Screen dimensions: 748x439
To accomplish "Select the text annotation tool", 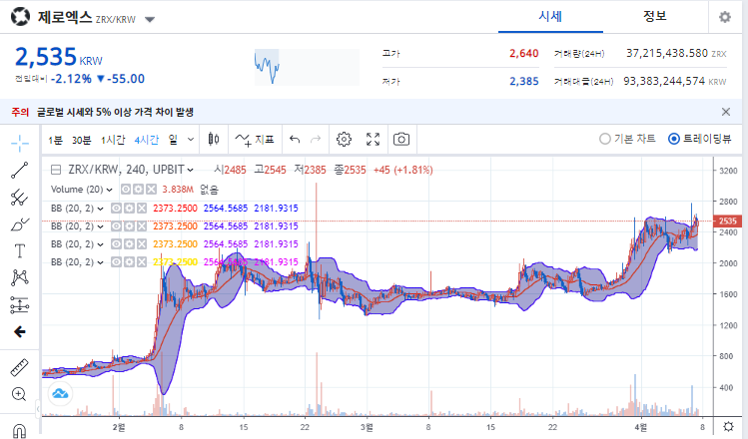I will [x=20, y=250].
